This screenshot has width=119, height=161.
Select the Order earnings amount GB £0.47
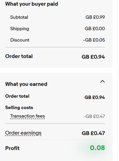[x=93, y=133]
